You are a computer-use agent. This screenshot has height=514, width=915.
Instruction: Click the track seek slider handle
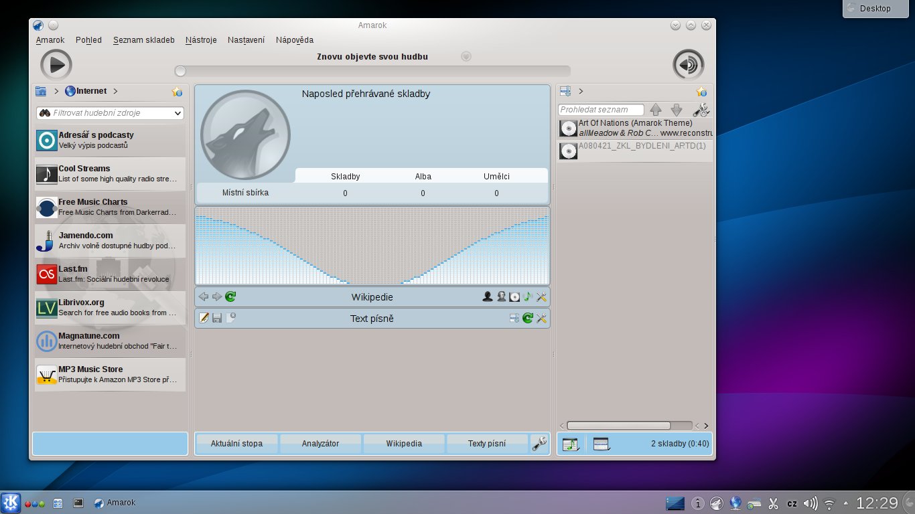tap(180, 71)
